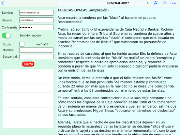Click the 'del 1 al 5' label
Image resolution: width=180 pixels, height=135 pixels.
[42, 44]
